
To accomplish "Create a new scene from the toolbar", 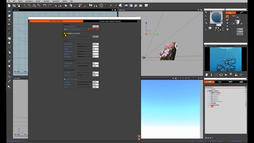I will [x=9, y=6].
